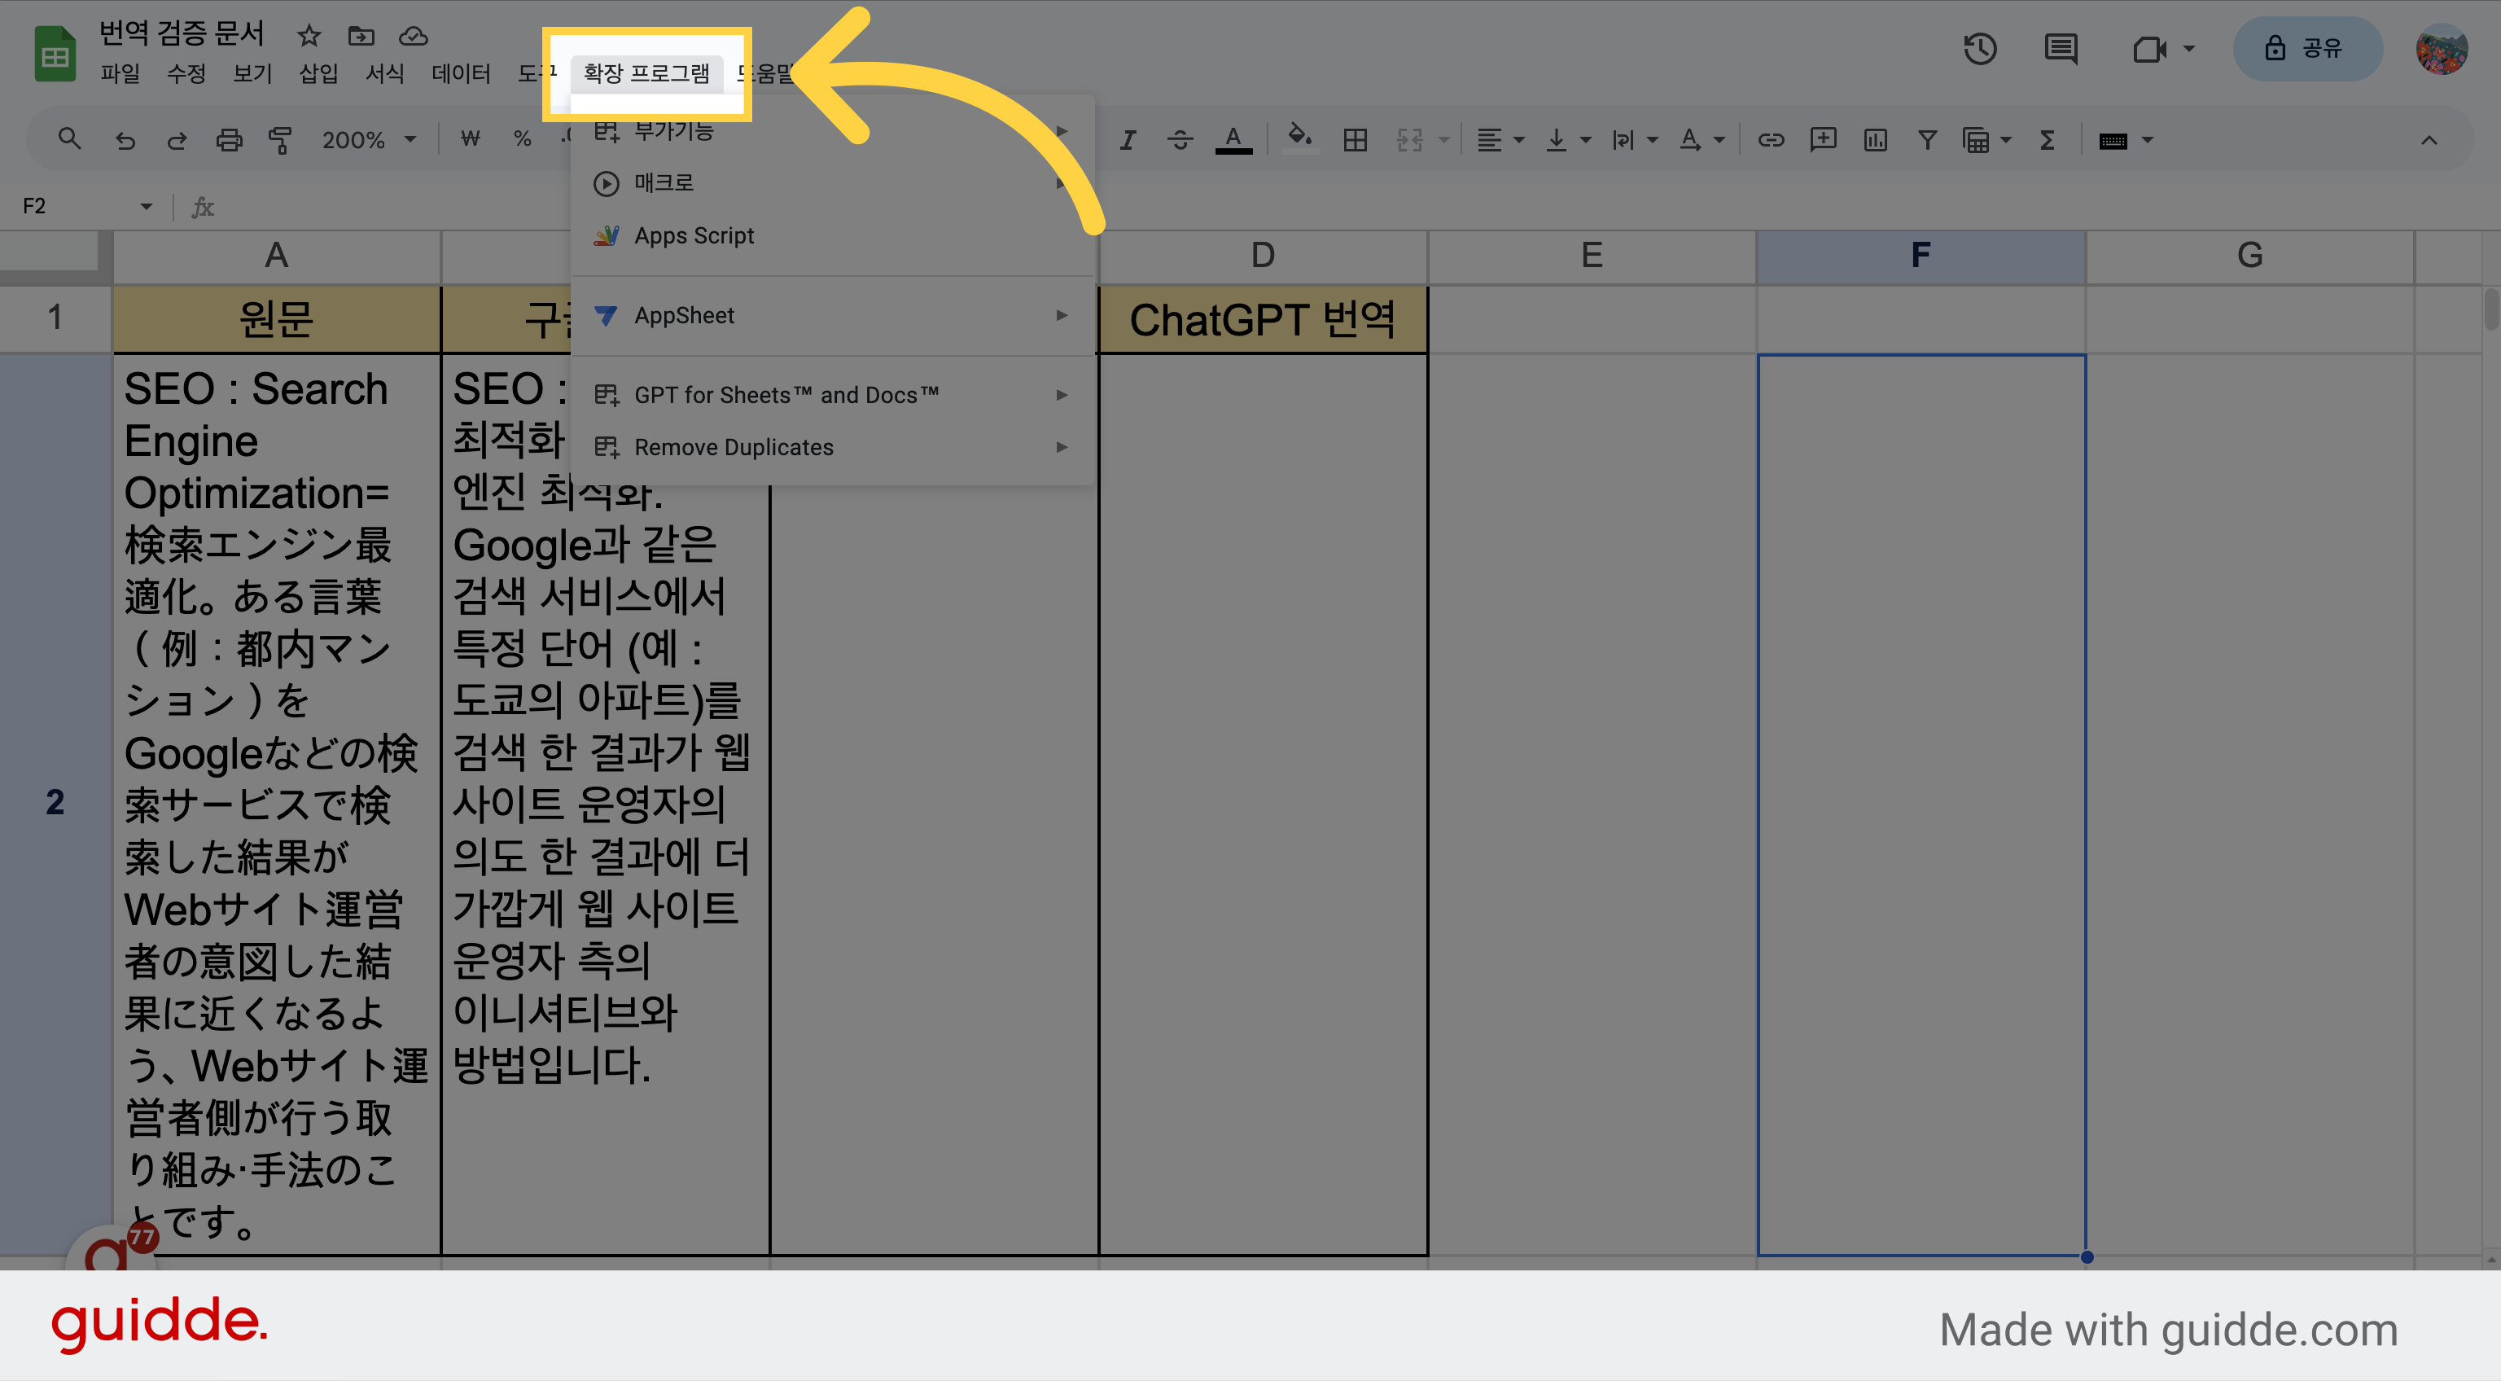
Task: Undo the last action
Action: coord(125,140)
